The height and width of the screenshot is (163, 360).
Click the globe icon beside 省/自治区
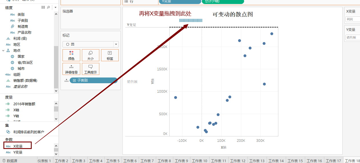point(12,62)
